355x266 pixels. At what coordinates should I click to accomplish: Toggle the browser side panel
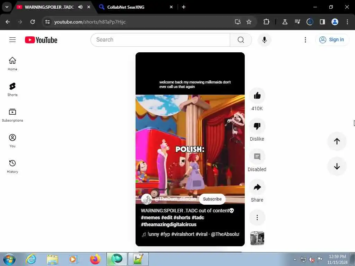pyautogui.click(x=322, y=22)
